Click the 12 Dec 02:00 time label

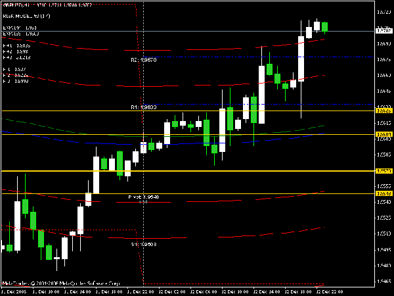point(172,291)
